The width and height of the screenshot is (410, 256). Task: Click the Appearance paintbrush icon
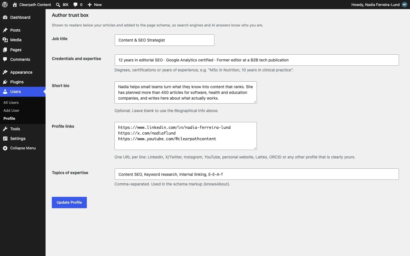5,72
